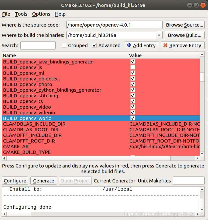The width and height of the screenshot is (208, 220).
Task: Select the CLAMDFFT_ROOT_DIR entry name
Action: [x=29, y=141]
